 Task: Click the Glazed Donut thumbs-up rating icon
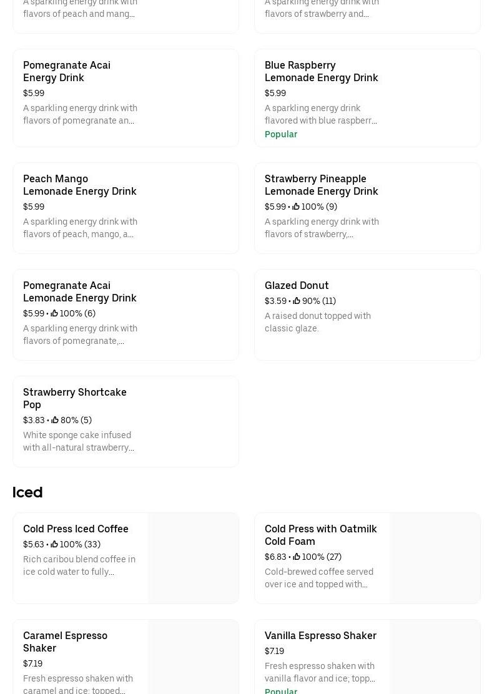[297, 301]
